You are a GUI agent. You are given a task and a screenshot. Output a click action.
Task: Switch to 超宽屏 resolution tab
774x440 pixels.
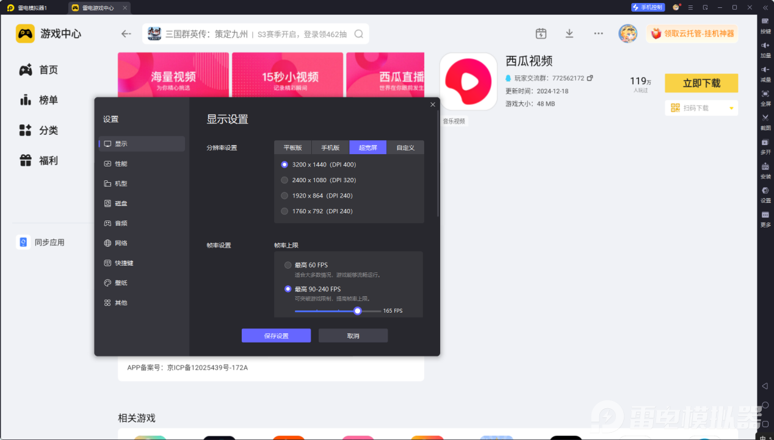point(368,147)
